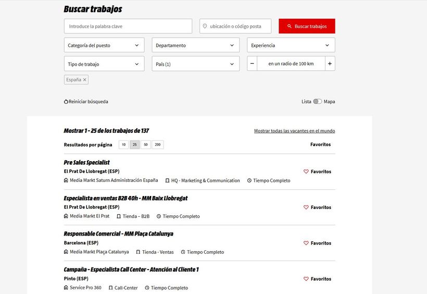Open the Tipo de trabajo dropdown
This screenshot has width=427, height=294.
pos(104,64)
